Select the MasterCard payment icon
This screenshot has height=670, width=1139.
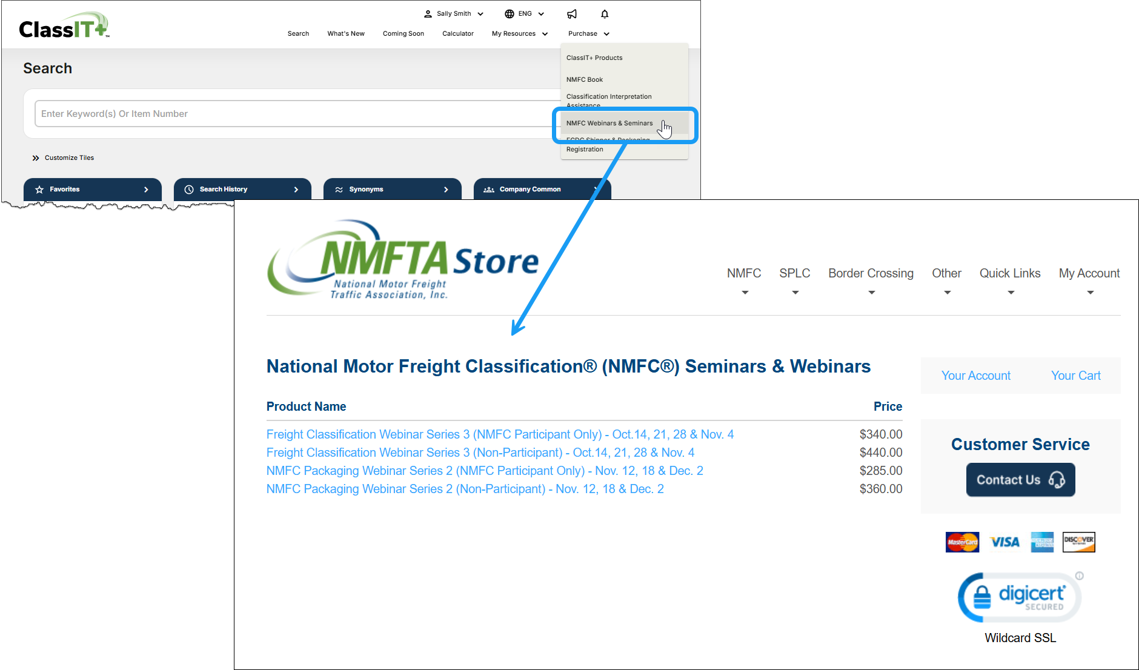(x=962, y=542)
